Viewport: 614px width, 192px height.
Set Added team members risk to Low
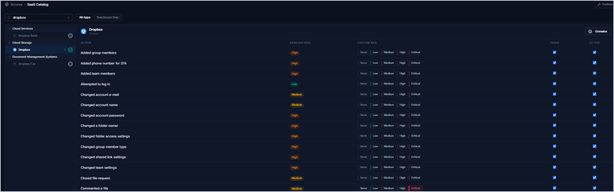click(x=375, y=74)
